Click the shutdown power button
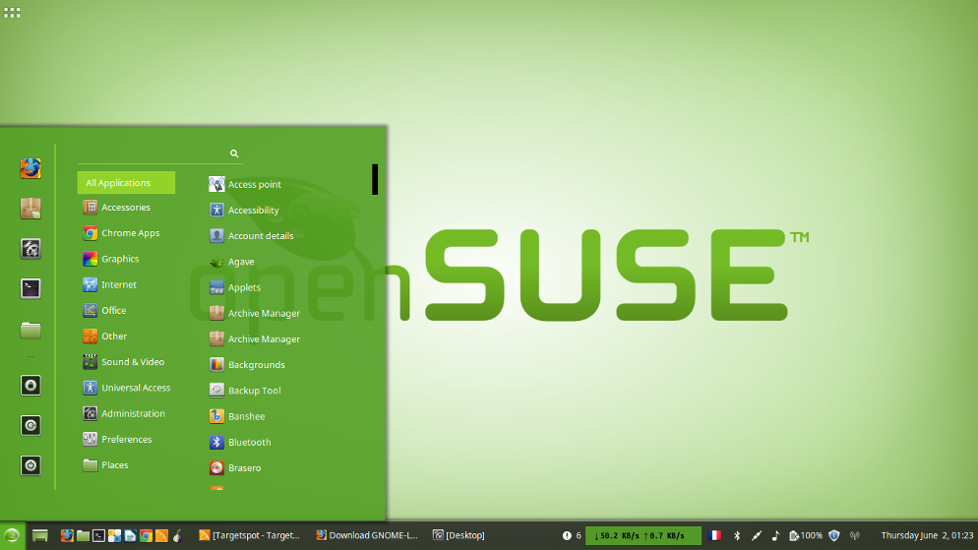Screen dimensions: 978x550 coord(30,465)
